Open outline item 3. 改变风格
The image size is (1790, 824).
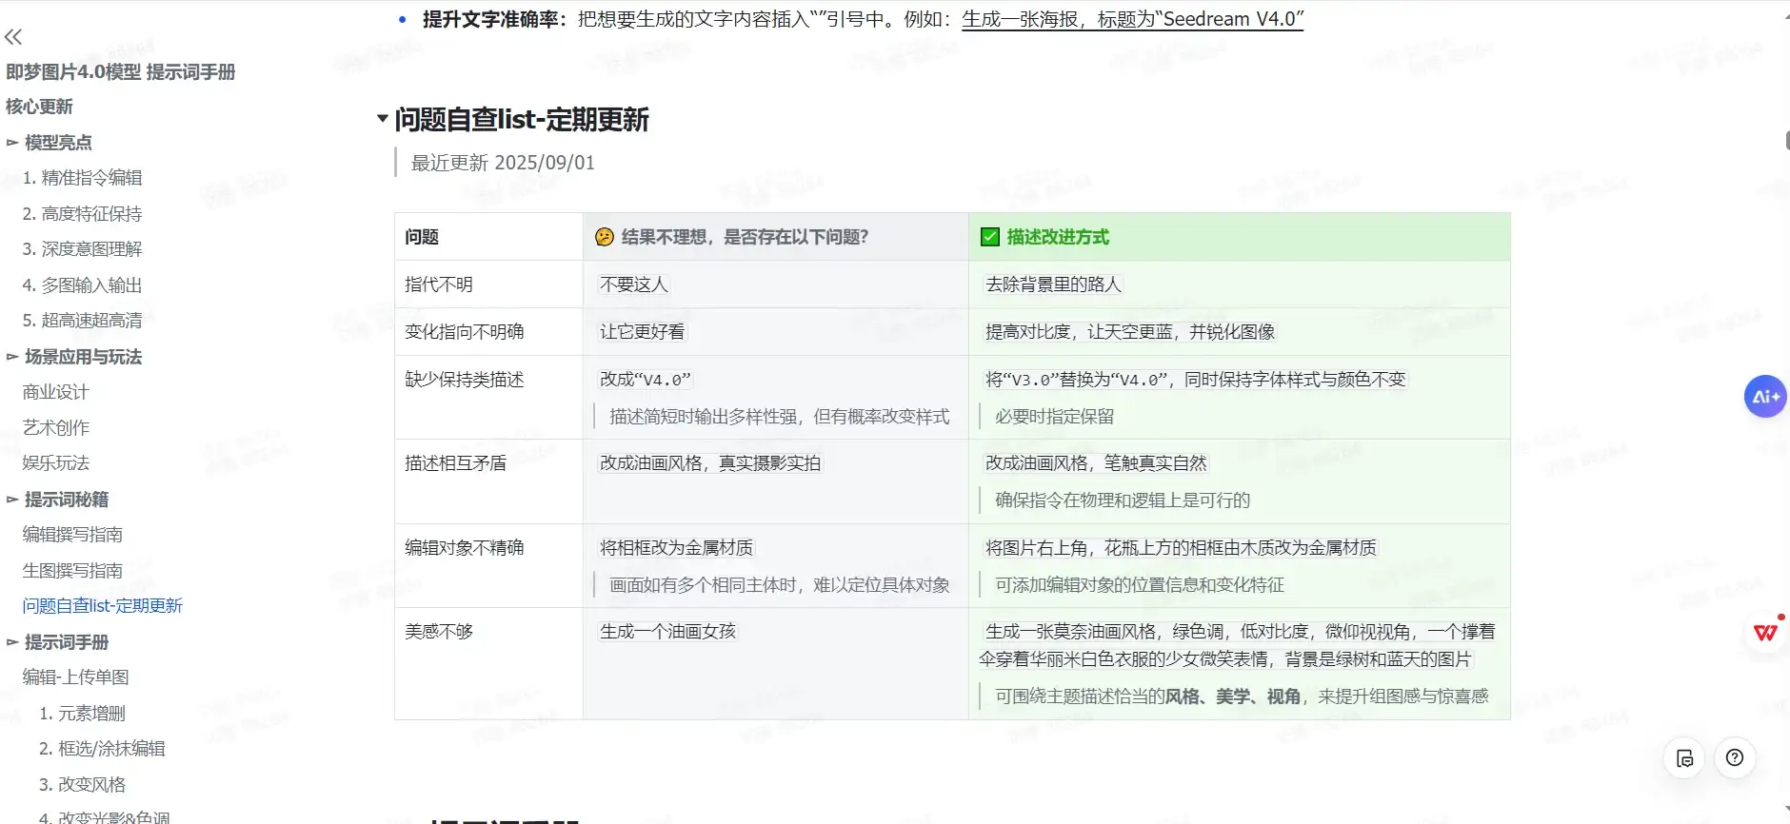[x=83, y=785]
